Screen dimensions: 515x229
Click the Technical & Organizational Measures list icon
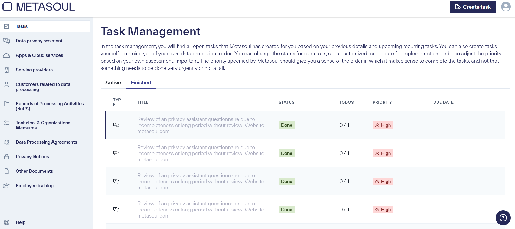pyautogui.click(x=7, y=123)
